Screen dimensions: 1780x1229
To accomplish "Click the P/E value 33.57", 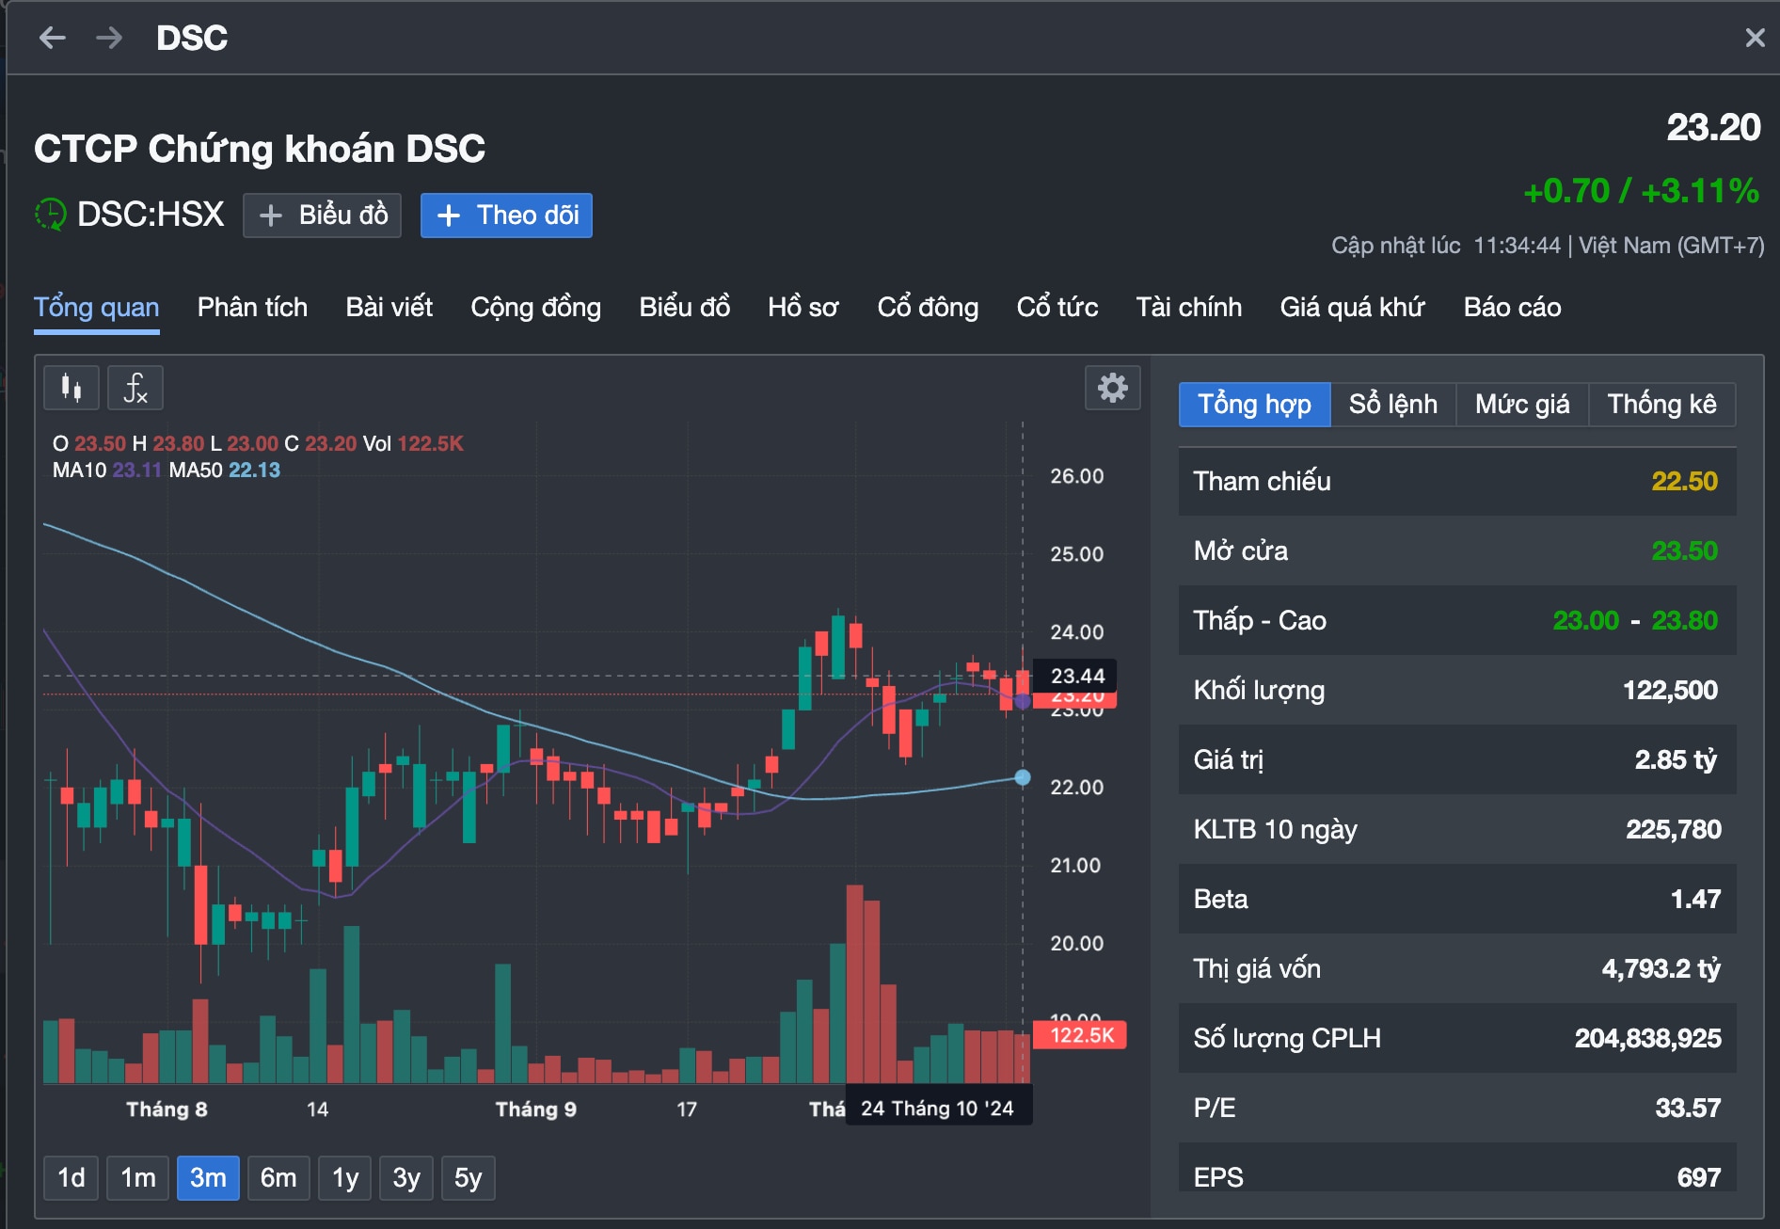I will click(x=1688, y=1109).
